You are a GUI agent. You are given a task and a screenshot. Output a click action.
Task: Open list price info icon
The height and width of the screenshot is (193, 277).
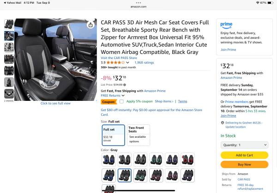(x=125, y=85)
